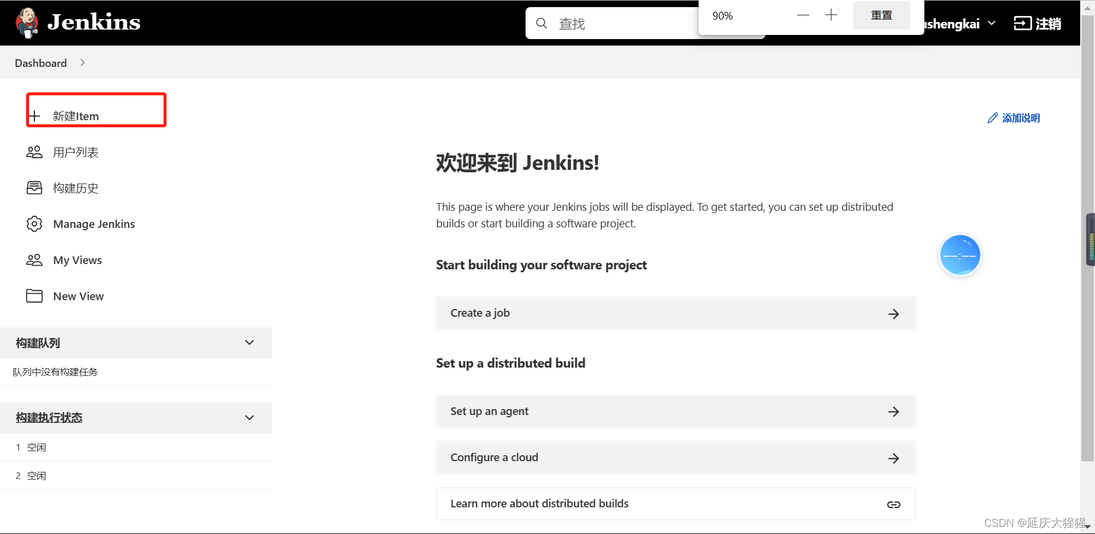Image resolution: width=1095 pixels, height=534 pixels.
Task: Open New View
Action: coord(78,296)
